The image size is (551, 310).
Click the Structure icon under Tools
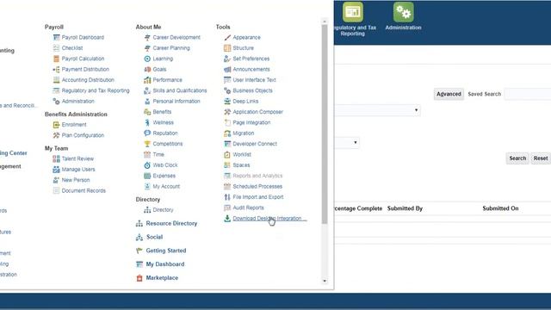point(227,48)
